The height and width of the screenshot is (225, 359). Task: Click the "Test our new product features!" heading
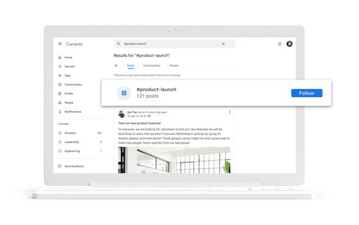coord(139,123)
